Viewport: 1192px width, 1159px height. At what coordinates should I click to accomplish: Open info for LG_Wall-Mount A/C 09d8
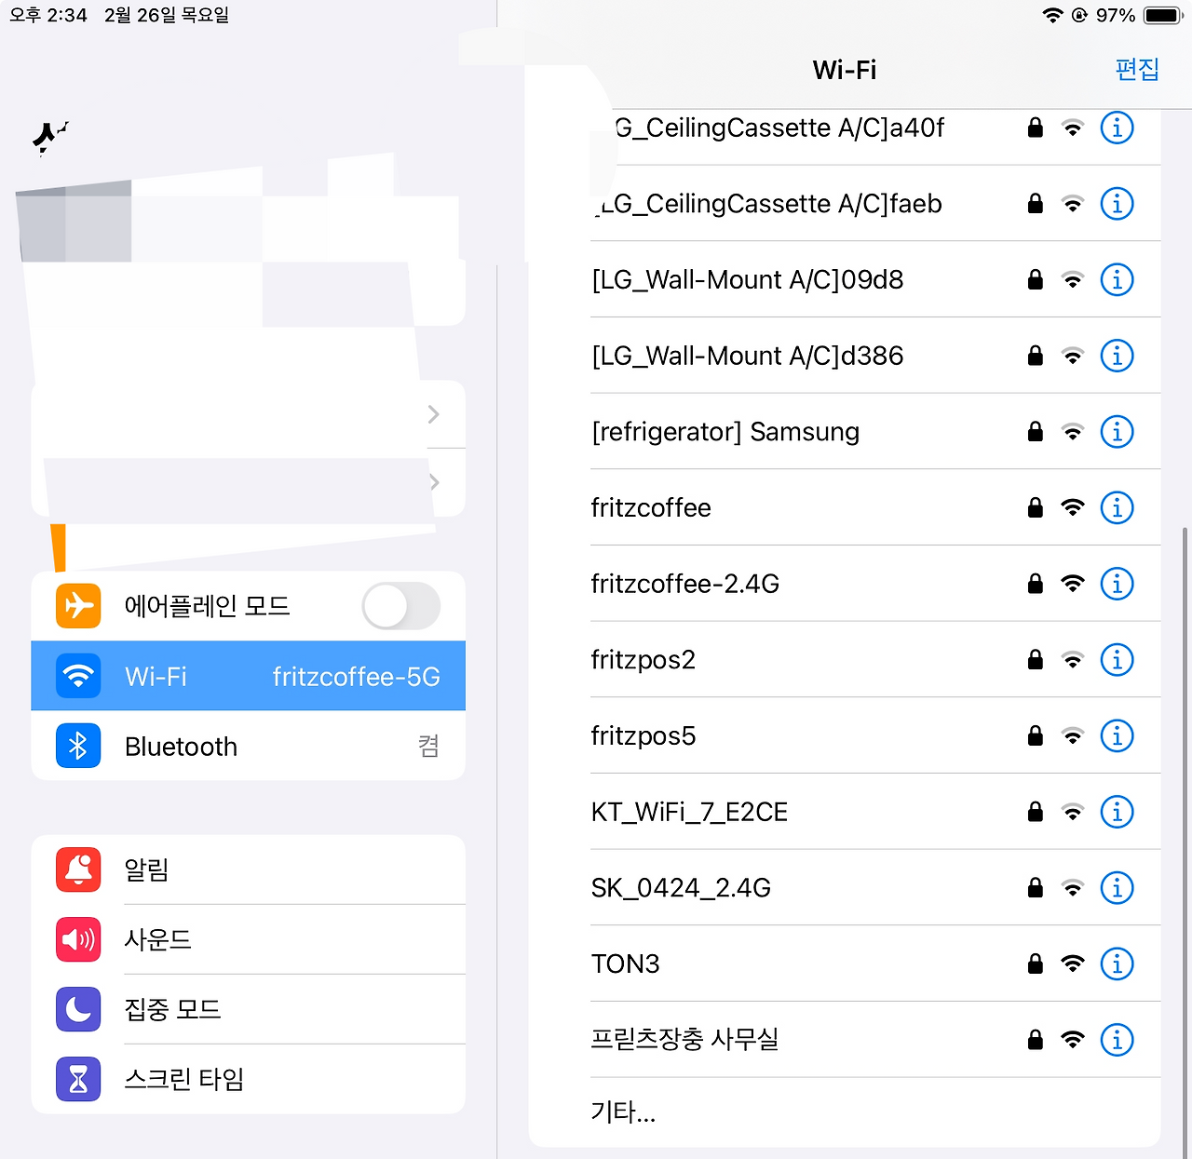coord(1117,279)
